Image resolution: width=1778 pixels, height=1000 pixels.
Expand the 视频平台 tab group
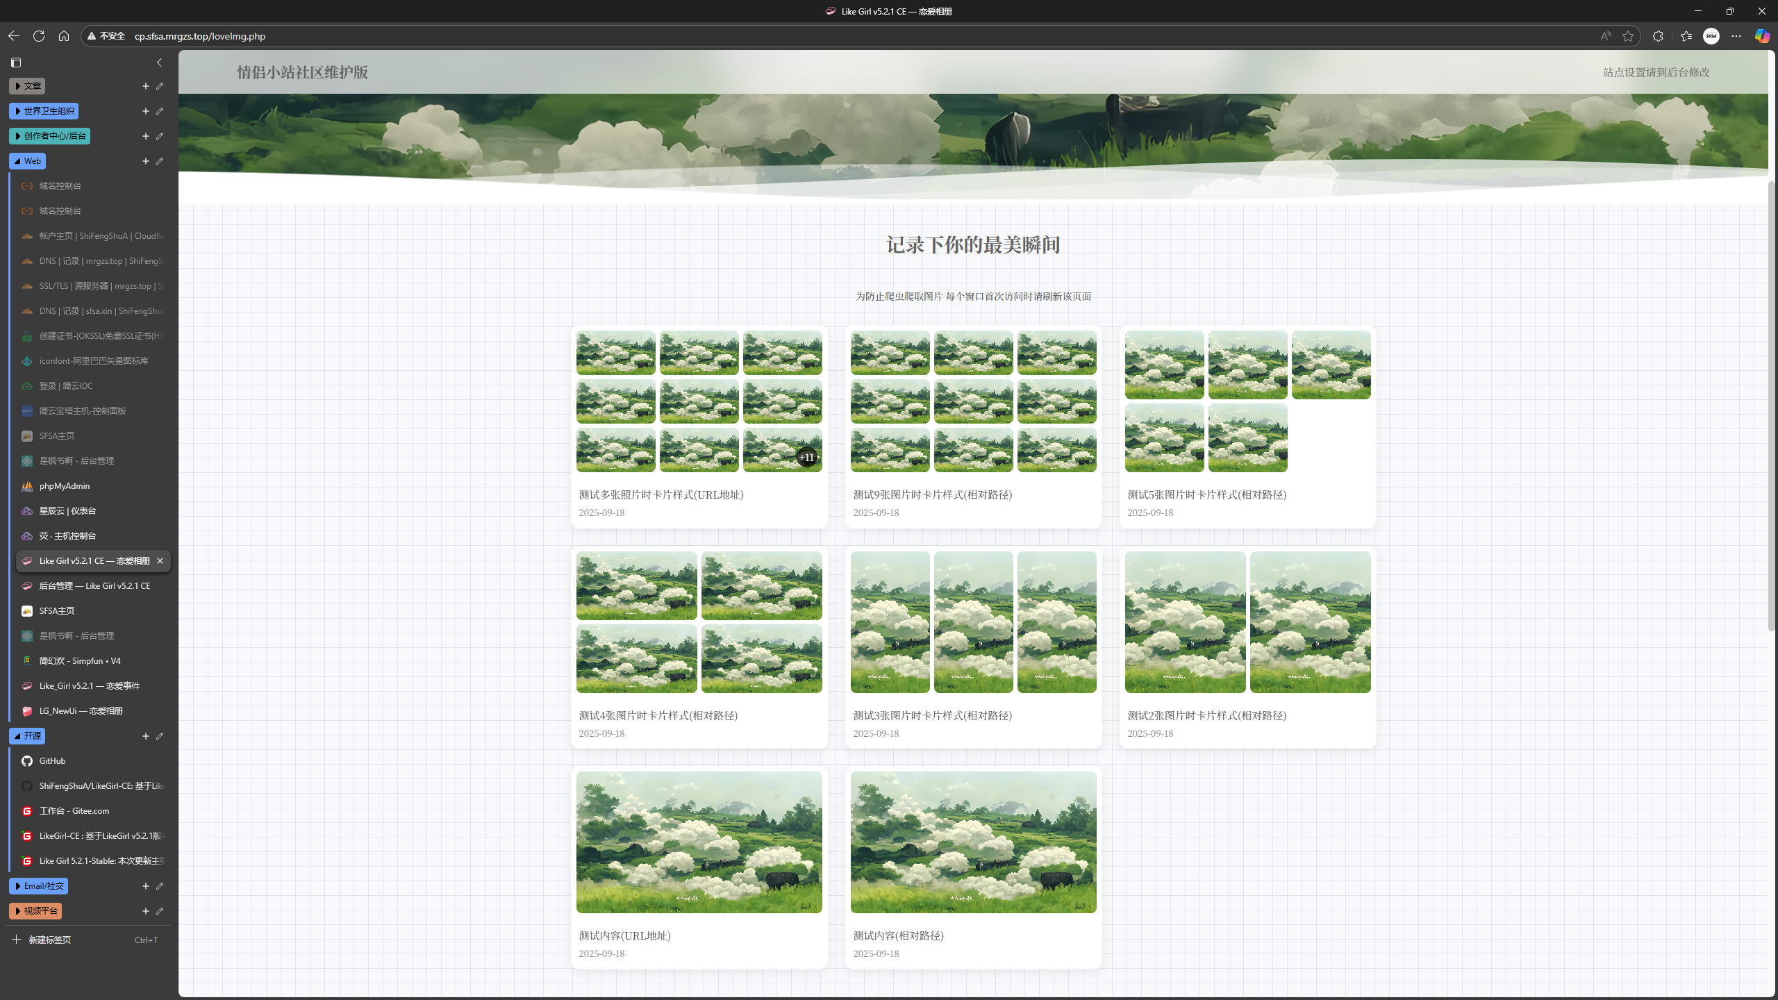point(35,911)
